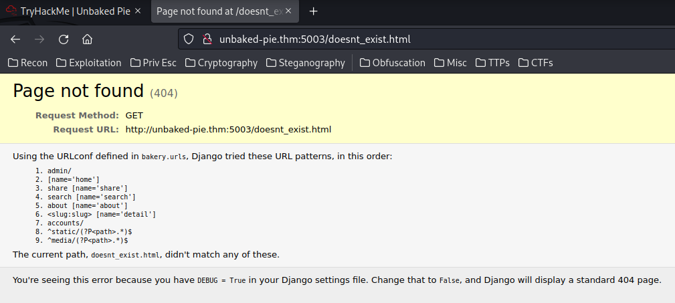Click the ^static/ regex pattern
Image resolution: width=675 pixels, height=303 pixels.
(90, 231)
